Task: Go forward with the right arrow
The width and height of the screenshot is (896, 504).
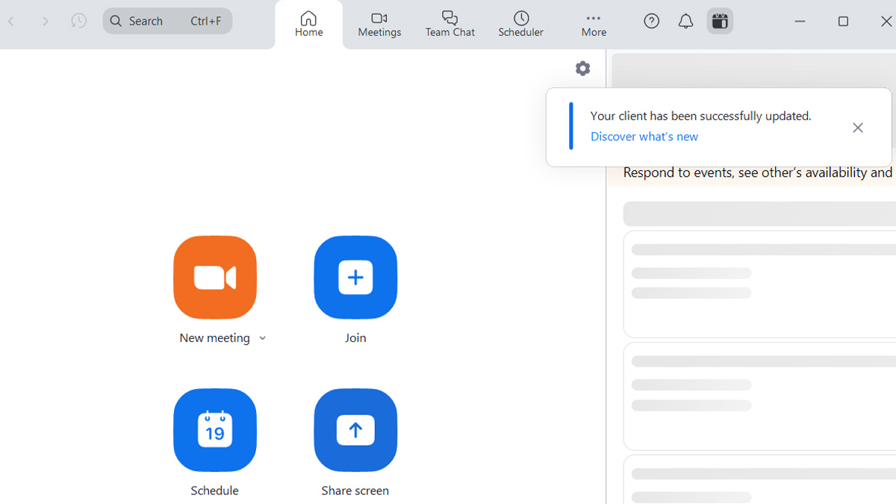Action: coord(46,21)
